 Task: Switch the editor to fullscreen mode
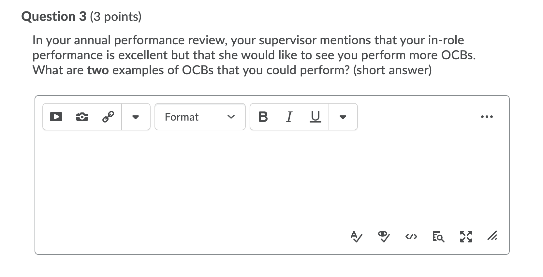(466, 236)
